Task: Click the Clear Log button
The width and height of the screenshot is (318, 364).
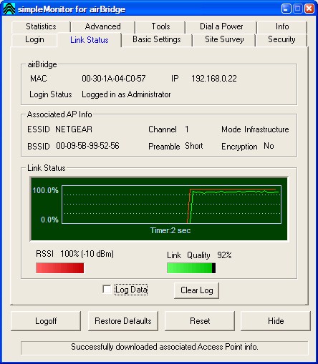Action: [x=196, y=290]
